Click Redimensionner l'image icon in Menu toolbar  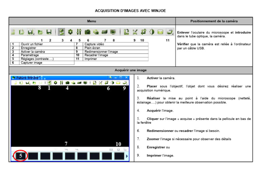coord(135,32)
